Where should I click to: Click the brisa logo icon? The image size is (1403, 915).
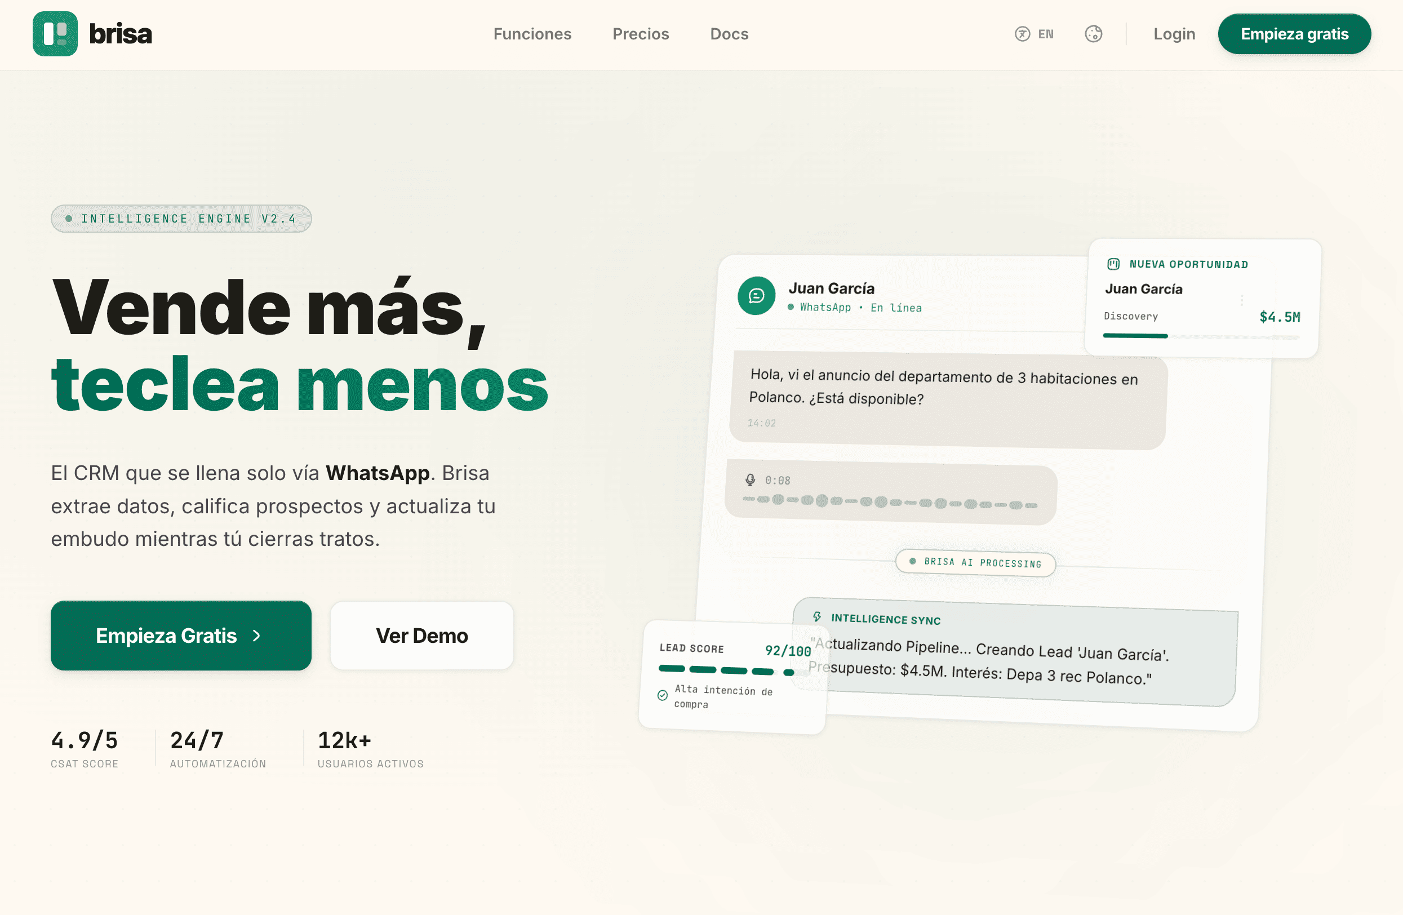pyautogui.click(x=55, y=34)
